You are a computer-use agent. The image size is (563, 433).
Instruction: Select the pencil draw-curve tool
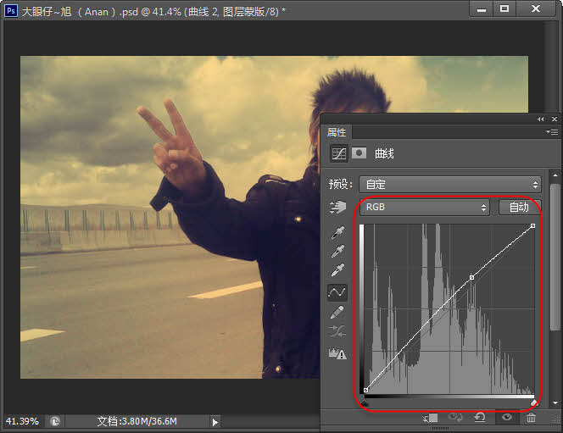(337, 313)
